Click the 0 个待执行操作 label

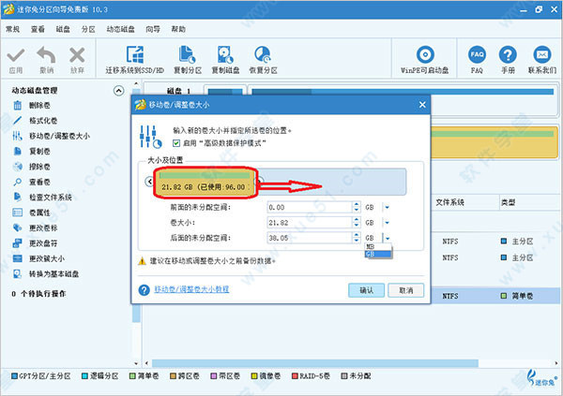point(38,294)
